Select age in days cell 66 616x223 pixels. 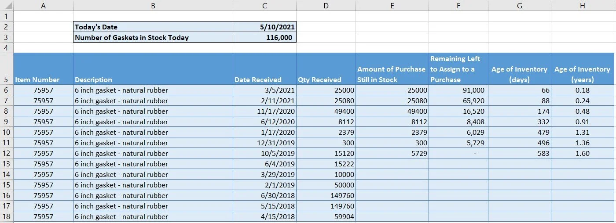[520, 90]
